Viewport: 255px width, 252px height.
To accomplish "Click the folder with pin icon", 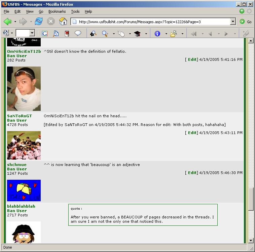I will 174,34.
